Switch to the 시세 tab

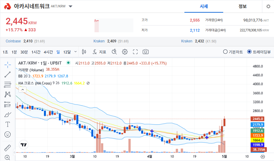(204, 6)
